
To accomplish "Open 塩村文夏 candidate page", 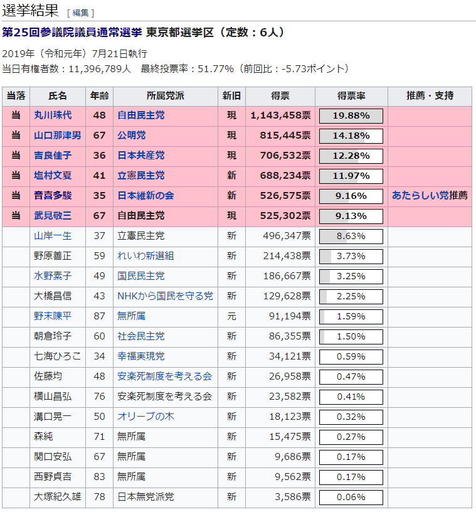I will (53, 175).
